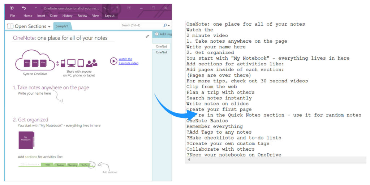Click 'OneNote Basics' line in text output
Image resolution: width=370 pixels, height=185 pixels.
coord(207,121)
